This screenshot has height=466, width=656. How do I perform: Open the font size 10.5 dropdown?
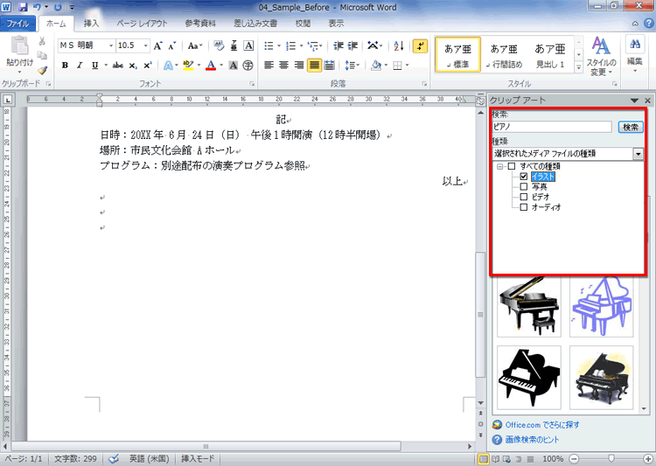point(145,45)
